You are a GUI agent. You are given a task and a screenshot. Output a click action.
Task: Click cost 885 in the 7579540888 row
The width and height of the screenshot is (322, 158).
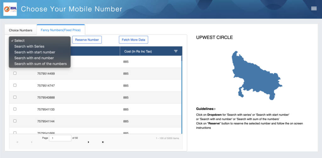(x=126, y=98)
